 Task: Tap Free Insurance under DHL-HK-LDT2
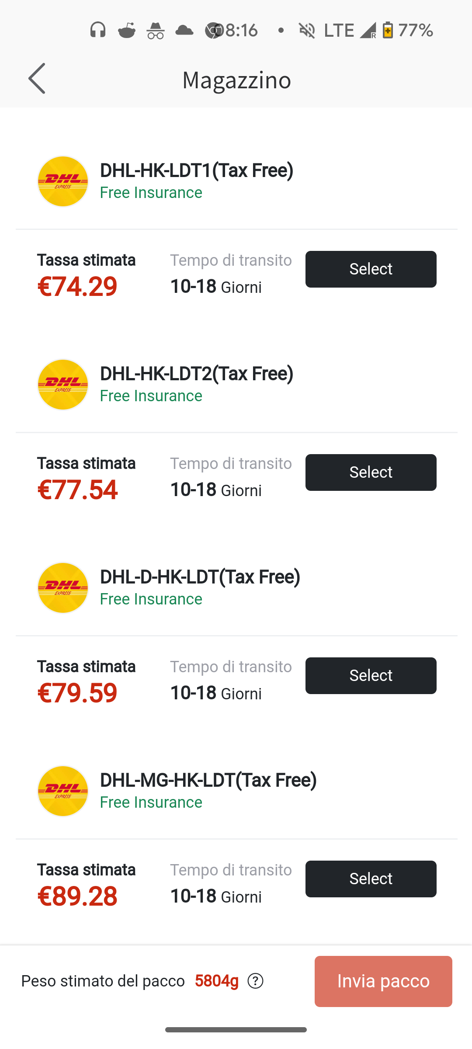pos(151,396)
